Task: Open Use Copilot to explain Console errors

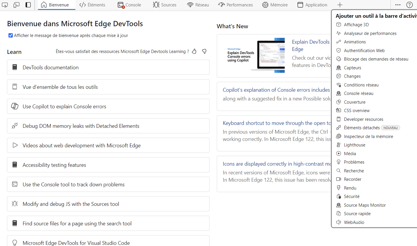Action: click(108, 106)
